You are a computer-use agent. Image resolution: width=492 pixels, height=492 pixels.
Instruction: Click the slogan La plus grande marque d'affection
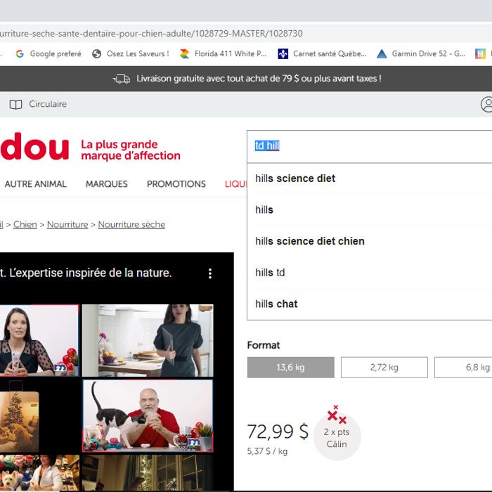coord(131,150)
